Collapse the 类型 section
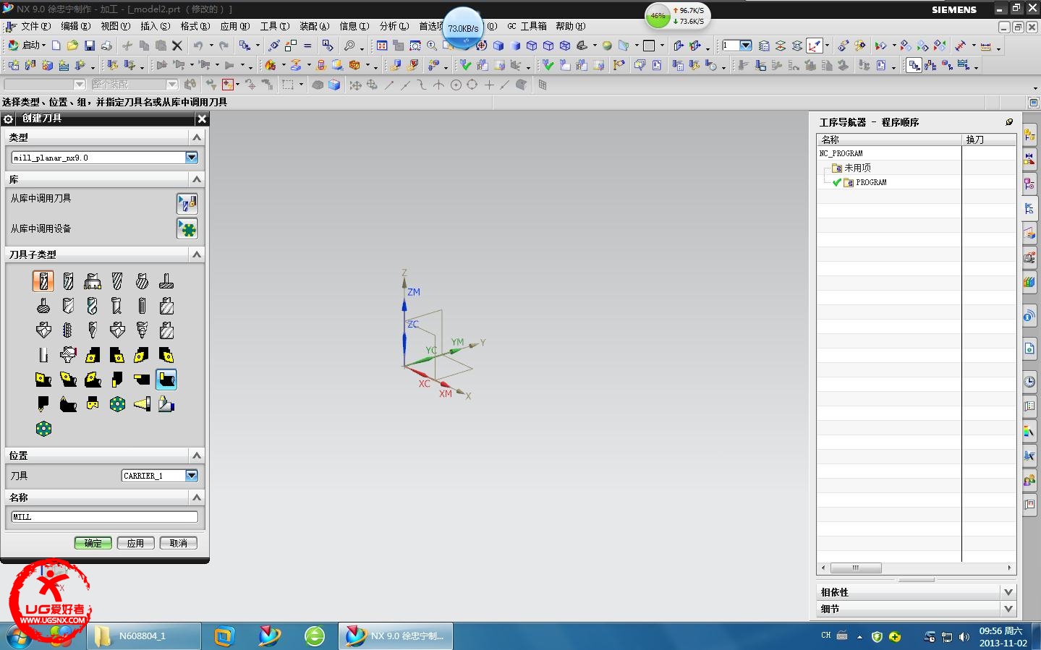The height and width of the screenshot is (650, 1041). click(196, 137)
